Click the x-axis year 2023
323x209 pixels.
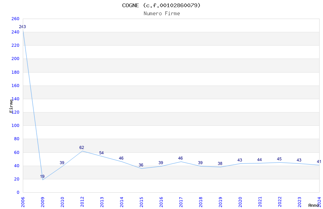[x=299, y=202]
